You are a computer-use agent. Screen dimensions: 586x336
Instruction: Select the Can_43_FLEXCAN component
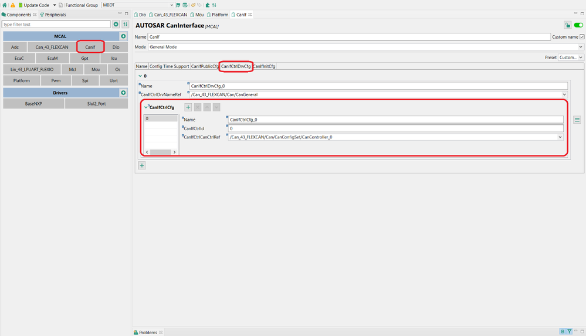tap(52, 47)
